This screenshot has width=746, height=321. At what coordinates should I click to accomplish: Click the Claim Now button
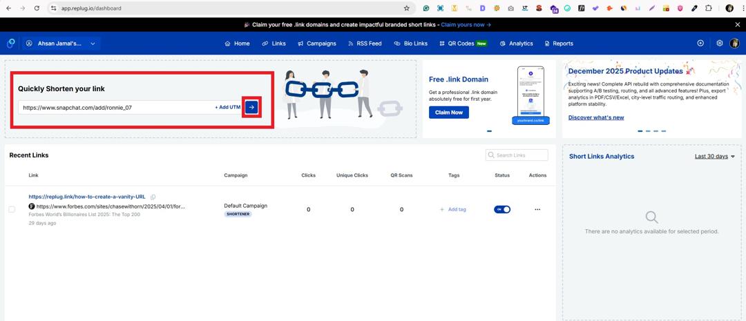point(449,113)
